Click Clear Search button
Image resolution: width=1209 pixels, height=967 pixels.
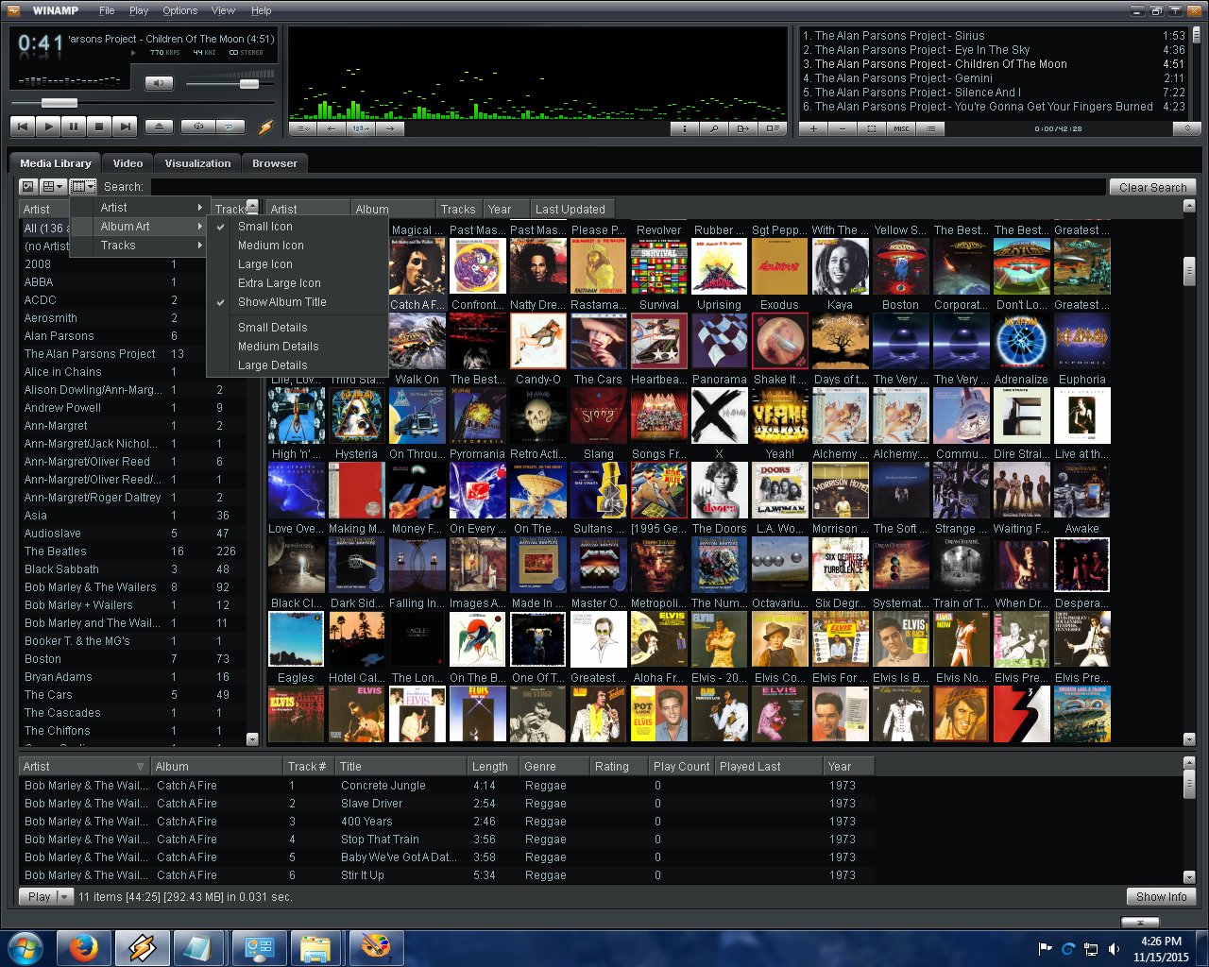[1152, 187]
